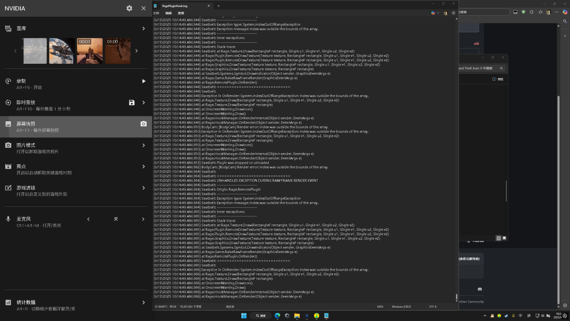
Task: Open Notepad 编辑 menu
Action: click(169, 13)
